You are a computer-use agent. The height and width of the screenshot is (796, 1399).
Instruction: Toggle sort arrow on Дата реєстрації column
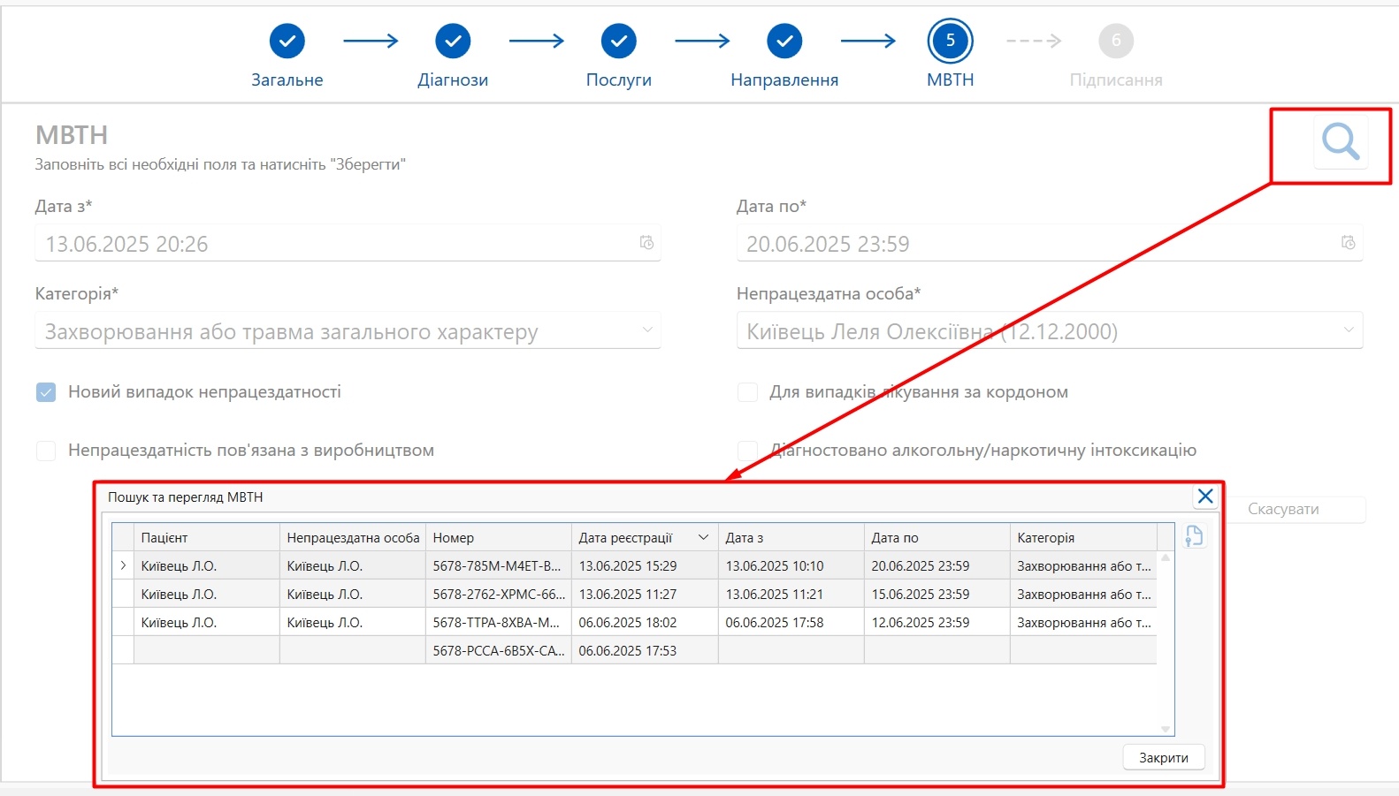point(703,537)
